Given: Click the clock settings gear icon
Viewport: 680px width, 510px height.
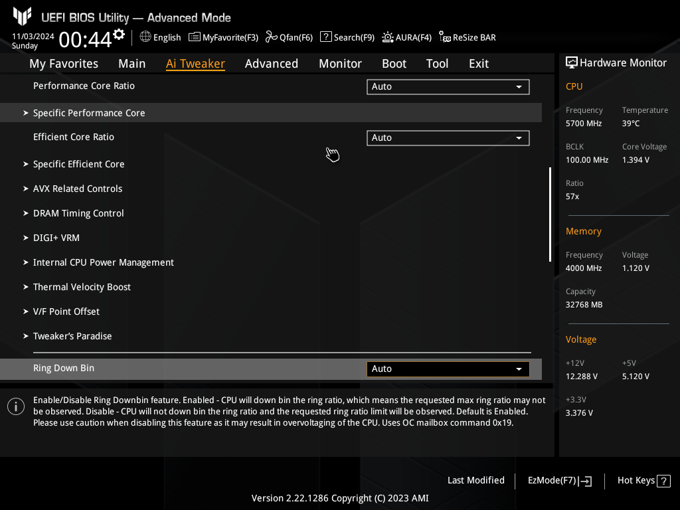Looking at the screenshot, I should (x=119, y=35).
